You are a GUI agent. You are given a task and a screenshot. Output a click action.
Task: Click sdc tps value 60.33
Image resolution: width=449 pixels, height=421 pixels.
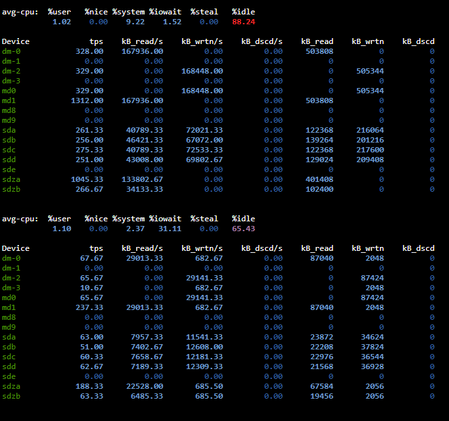pos(91,357)
